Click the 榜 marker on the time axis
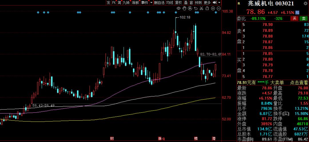 click(196, 139)
